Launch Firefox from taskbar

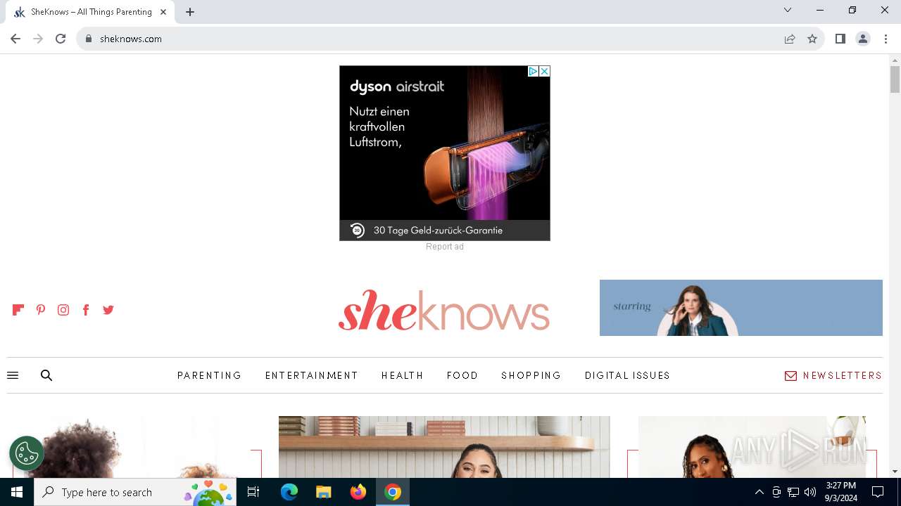pyautogui.click(x=358, y=492)
